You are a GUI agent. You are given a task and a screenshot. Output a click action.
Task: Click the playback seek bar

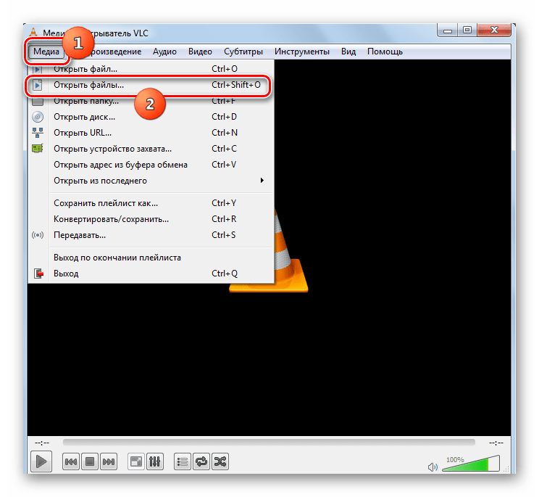tap(269, 443)
